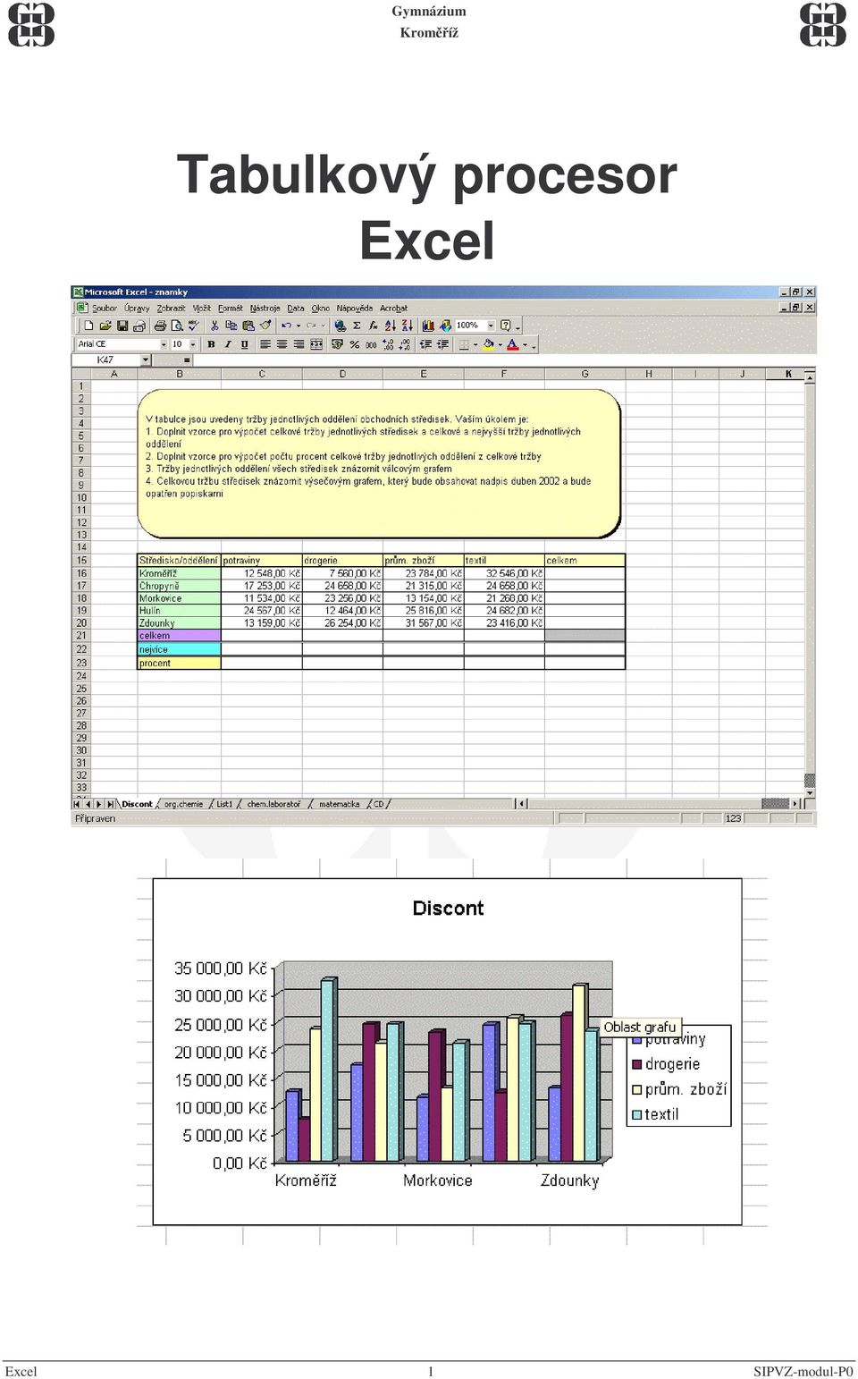Select column header C
The width and height of the screenshot is (858, 1379).
[262, 374]
